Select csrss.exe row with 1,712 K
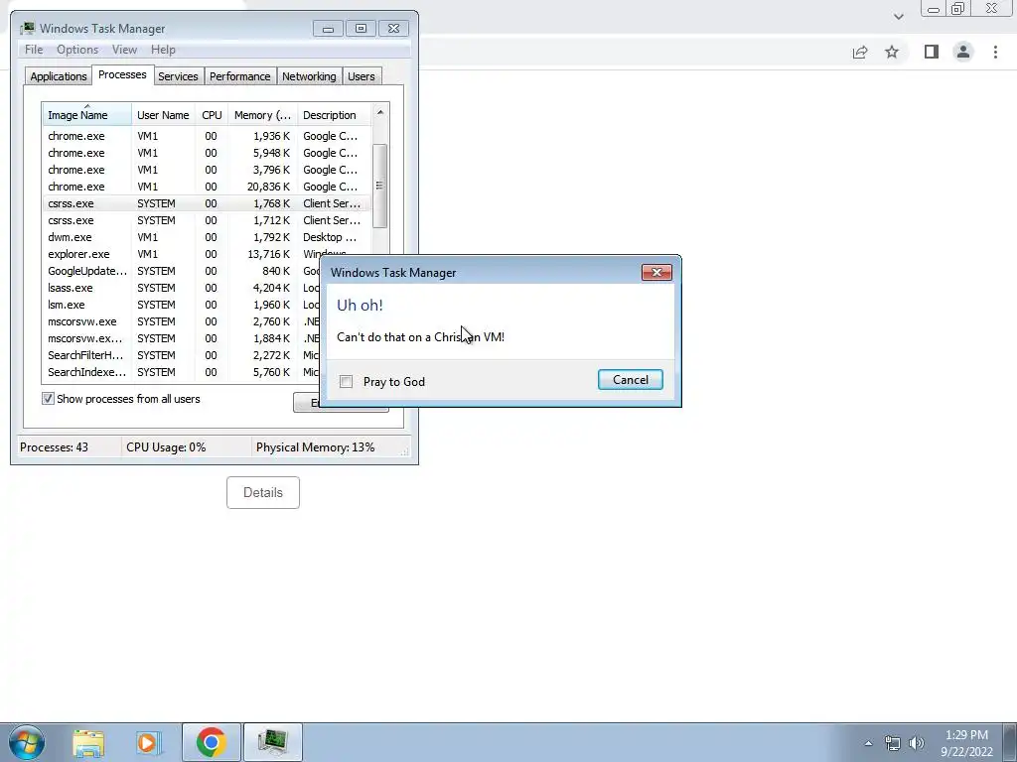The width and height of the screenshot is (1017, 762). [x=207, y=220]
